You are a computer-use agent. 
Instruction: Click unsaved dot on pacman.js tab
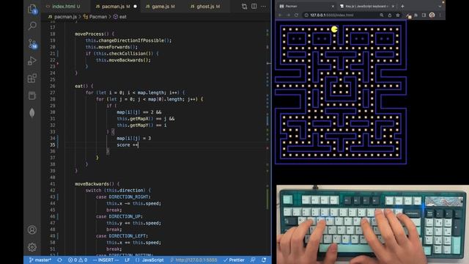[135, 7]
